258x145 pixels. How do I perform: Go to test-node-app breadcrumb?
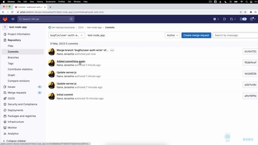point(94,27)
